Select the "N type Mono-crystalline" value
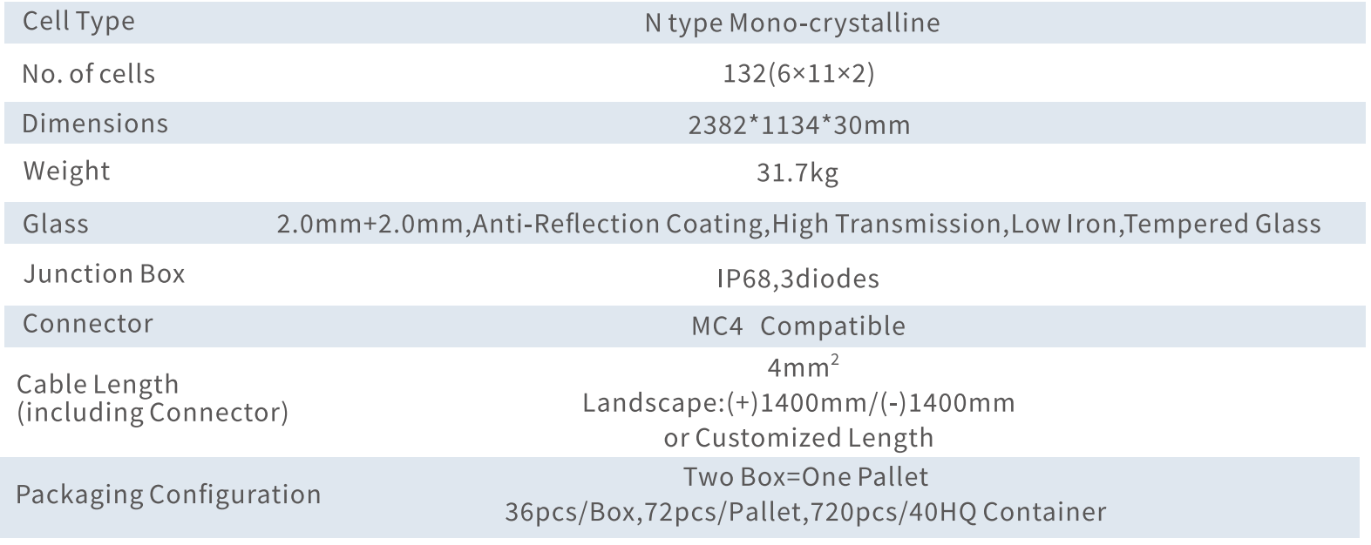The width and height of the screenshot is (1371, 545). (792, 23)
